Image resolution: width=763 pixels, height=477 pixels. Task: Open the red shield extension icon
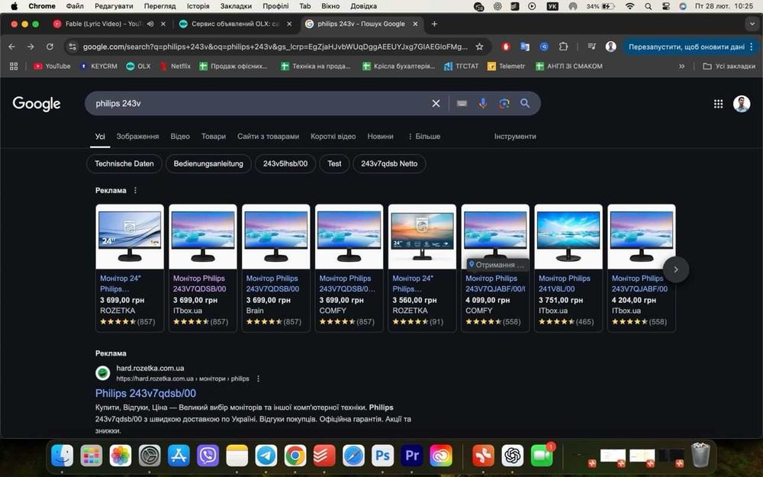pyautogui.click(x=506, y=47)
